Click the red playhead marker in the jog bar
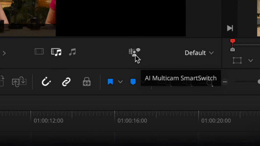Viewport: 260px width, 146px height. [233, 41]
